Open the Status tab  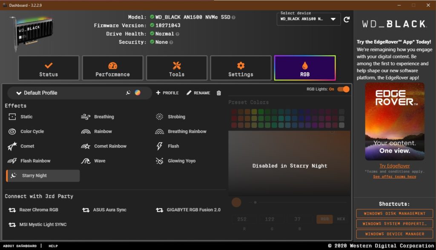pyautogui.click(x=49, y=68)
